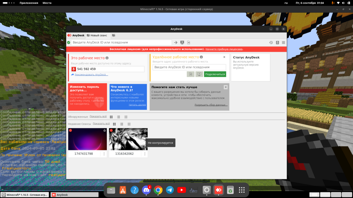Viewport: 353px width, 198px height.
Task: Open options menu for session 1316342062
Action: point(145,154)
